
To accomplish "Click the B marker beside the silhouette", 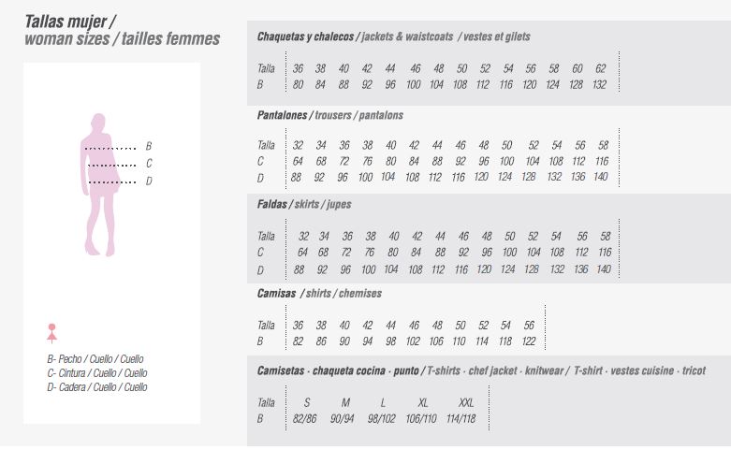I will [x=148, y=147].
